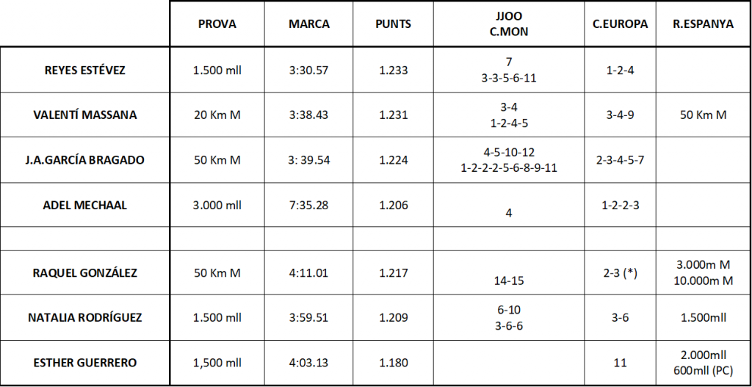This screenshot has height=387, width=752.
Task: Select the 4:11.01 mark cell
Action: pos(309,273)
